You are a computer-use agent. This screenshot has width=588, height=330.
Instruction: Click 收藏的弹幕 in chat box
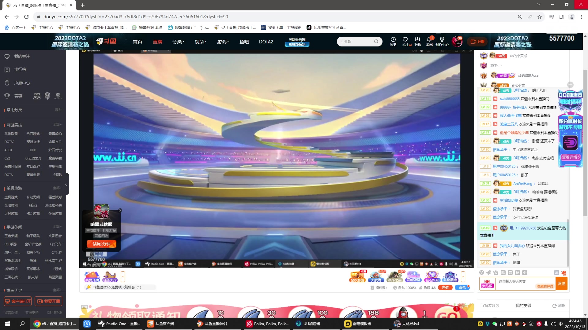tap(545, 286)
